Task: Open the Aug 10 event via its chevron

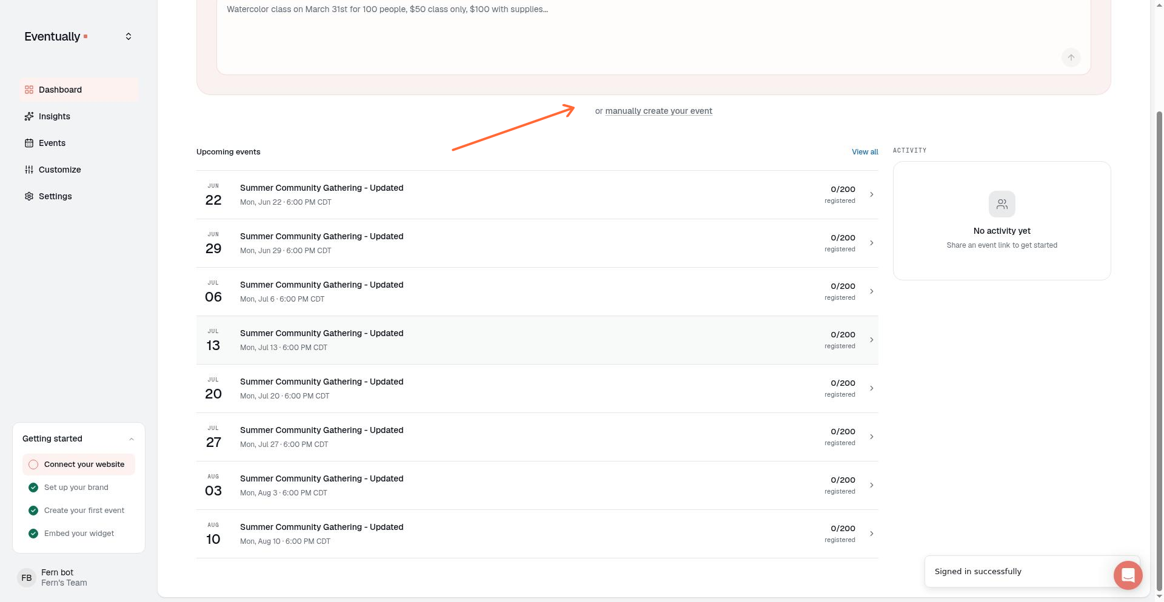Action: point(872,534)
